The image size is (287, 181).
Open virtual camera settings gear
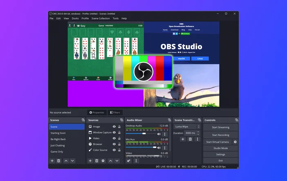click(235, 142)
